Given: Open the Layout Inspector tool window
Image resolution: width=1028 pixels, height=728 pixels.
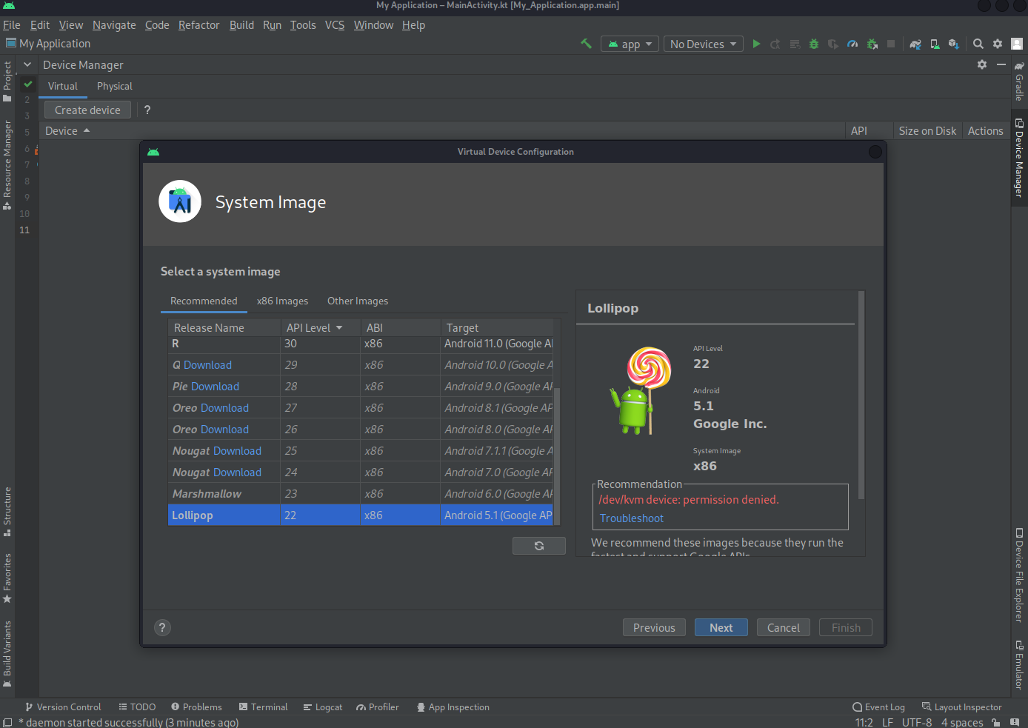Looking at the screenshot, I should coord(961,707).
